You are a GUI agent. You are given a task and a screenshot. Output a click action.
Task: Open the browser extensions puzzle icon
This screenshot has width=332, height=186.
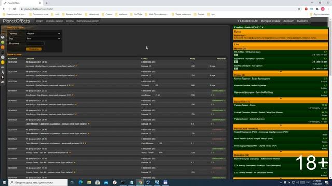(317, 9)
